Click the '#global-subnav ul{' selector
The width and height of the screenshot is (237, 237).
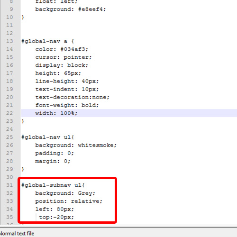pos(53,185)
